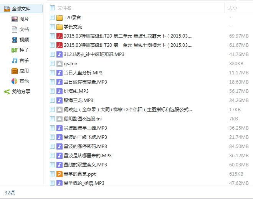Select the 种子 category
Viewport: 253px width, 199px height.
pos(24,50)
